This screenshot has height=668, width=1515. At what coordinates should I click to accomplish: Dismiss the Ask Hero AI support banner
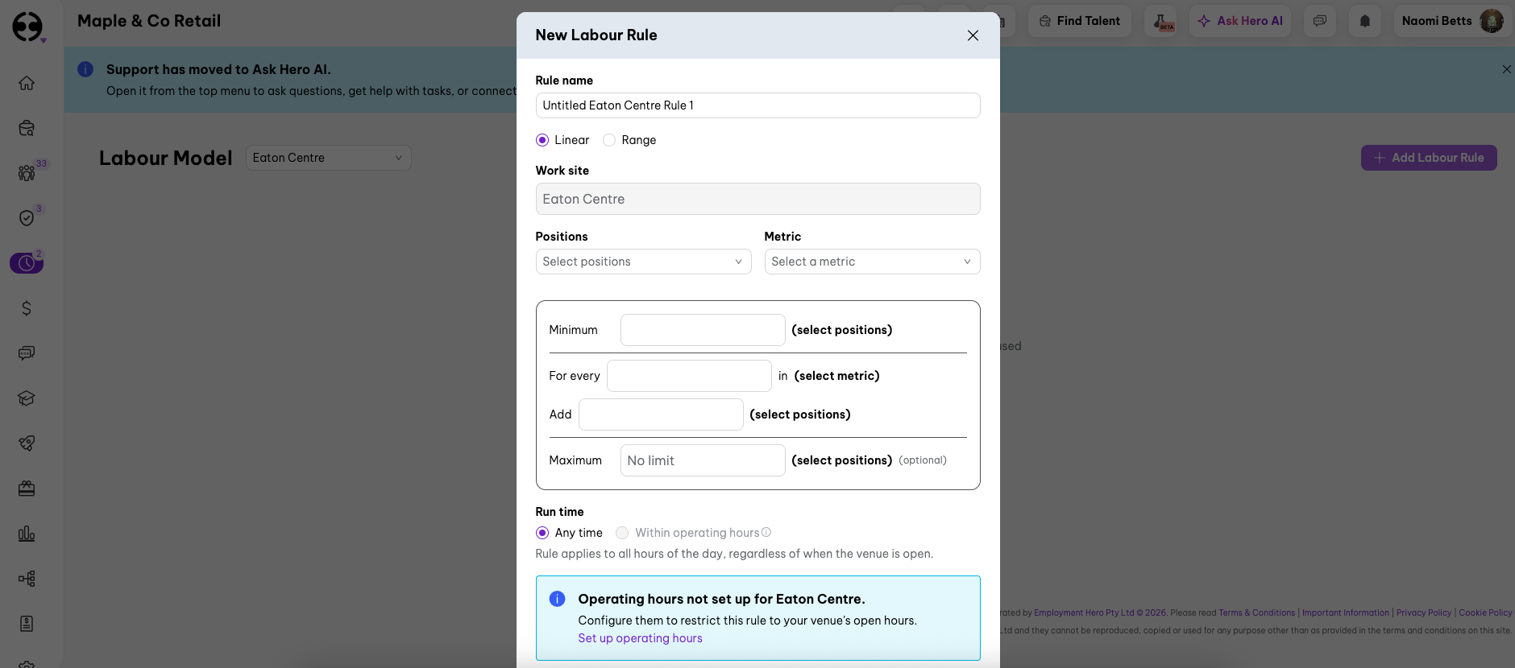pyautogui.click(x=1506, y=69)
